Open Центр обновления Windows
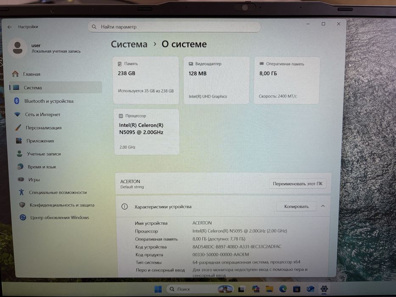396x297 pixels. (60, 217)
